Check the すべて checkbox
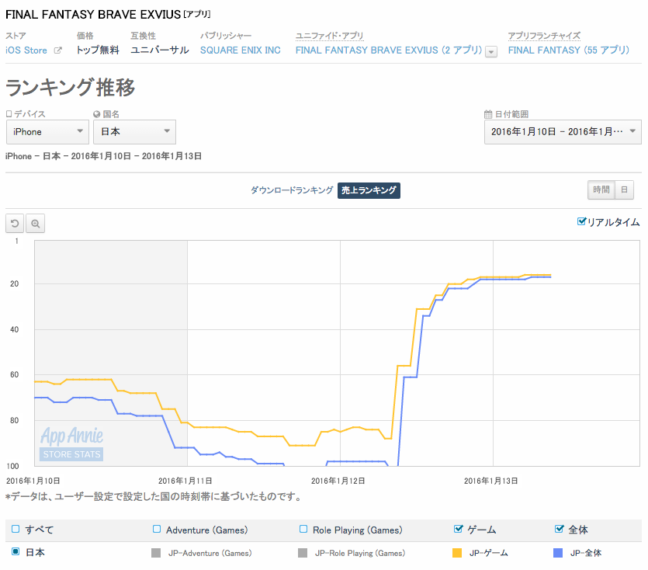Image resolution: width=648 pixels, height=570 pixels. 16,529
